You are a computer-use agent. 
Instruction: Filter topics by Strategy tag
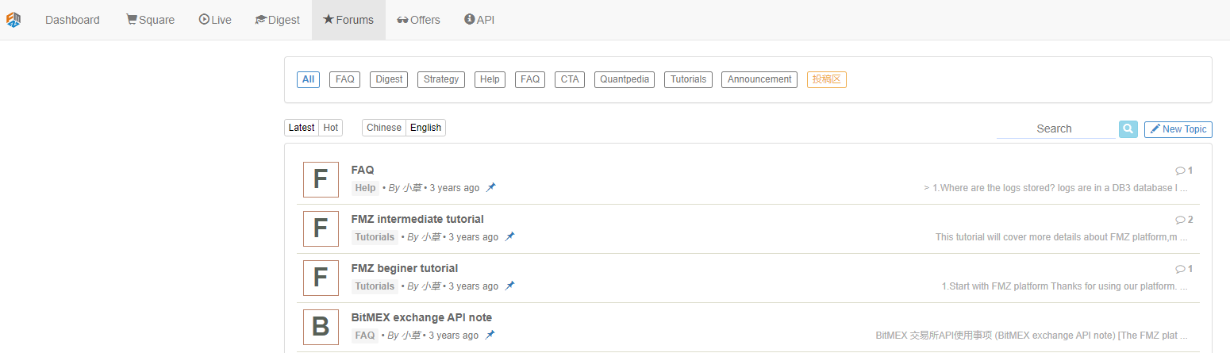click(441, 79)
